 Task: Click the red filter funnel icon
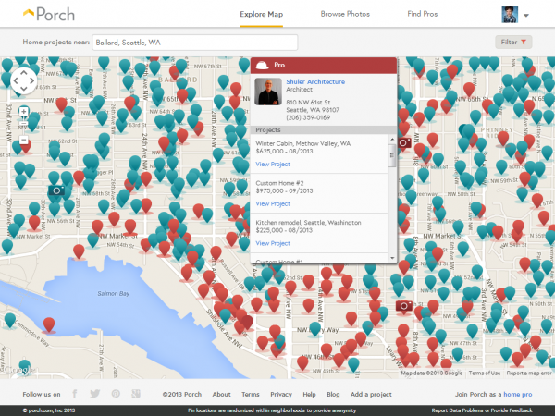(x=524, y=43)
